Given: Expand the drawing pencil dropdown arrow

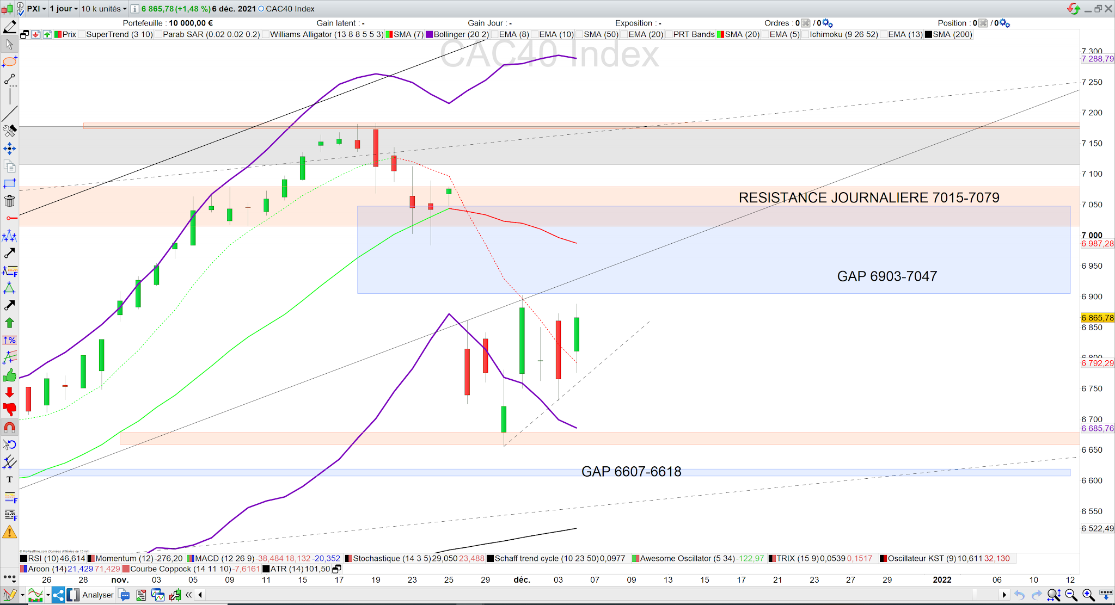Looking at the screenshot, I should (x=22, y=595).
